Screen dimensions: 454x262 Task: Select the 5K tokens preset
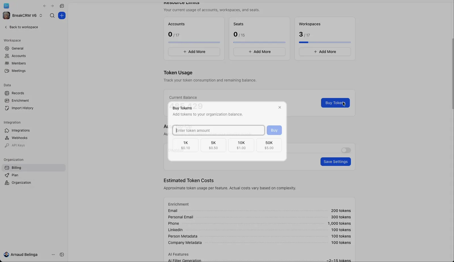pyautogui.click(x=213, y=145)
